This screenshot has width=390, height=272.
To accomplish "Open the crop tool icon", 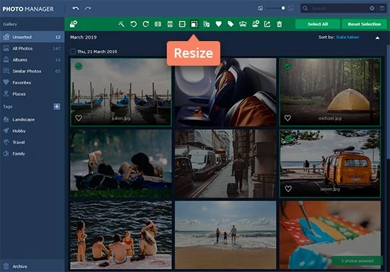I will click(x=182, y=24).
